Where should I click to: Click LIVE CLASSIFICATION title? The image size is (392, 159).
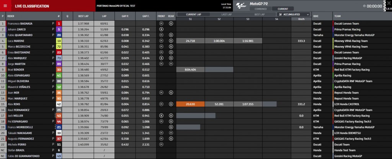(x=32, y=6)
